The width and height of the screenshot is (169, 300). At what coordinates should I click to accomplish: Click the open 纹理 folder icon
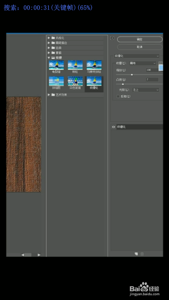pyautogui.click(x=53, y=58)
